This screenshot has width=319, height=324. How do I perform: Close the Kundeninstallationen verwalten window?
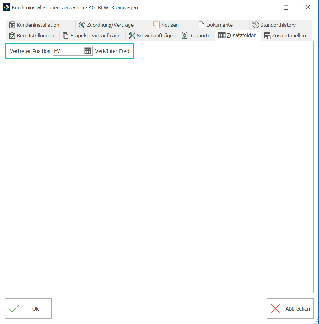pos(308,7)
